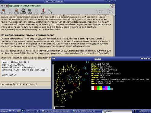The width and height of the screenshot is (151, 113).
Task: Click the window list icon on taskbar
Action: pyautogui.click(x=14, y=111)
